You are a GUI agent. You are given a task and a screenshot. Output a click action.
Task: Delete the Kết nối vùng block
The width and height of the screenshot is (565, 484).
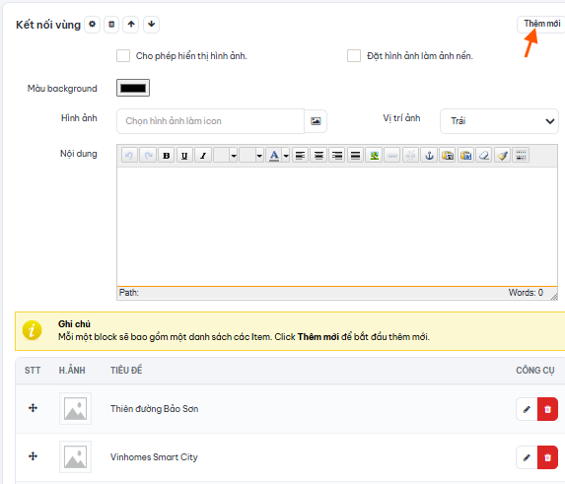pyautogui.click(x=111, y=25)
